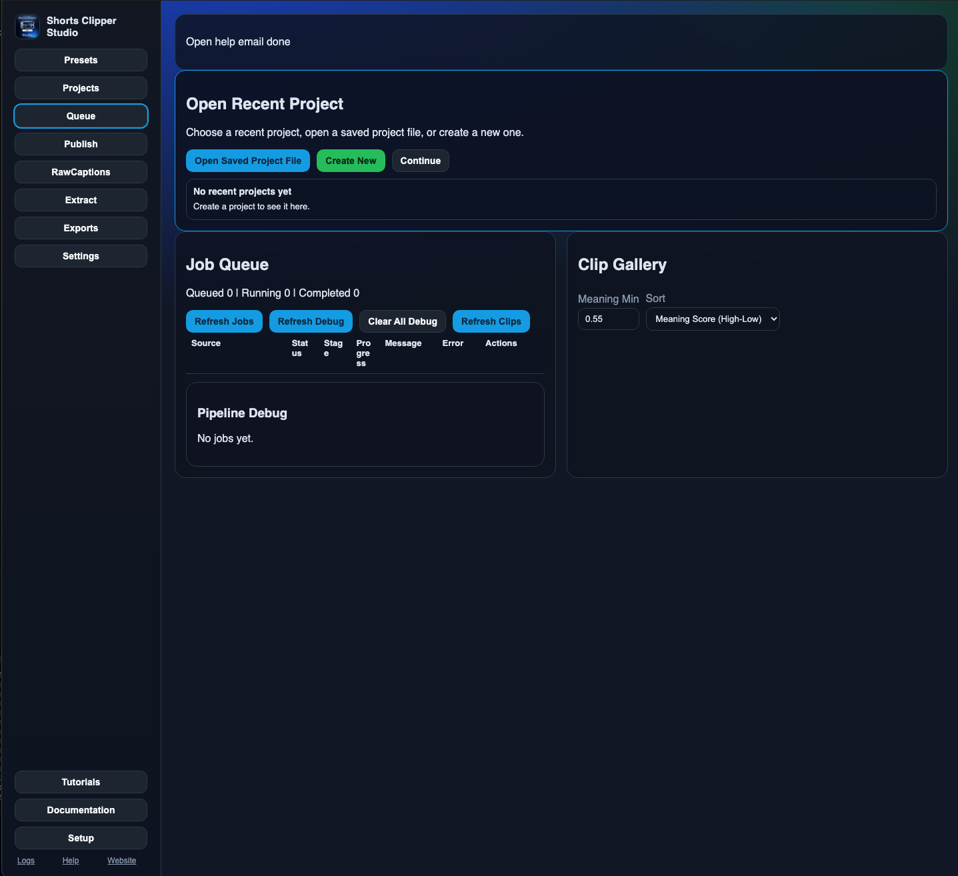Open the Extract section

pyautogui.click(x=81, y=200)
